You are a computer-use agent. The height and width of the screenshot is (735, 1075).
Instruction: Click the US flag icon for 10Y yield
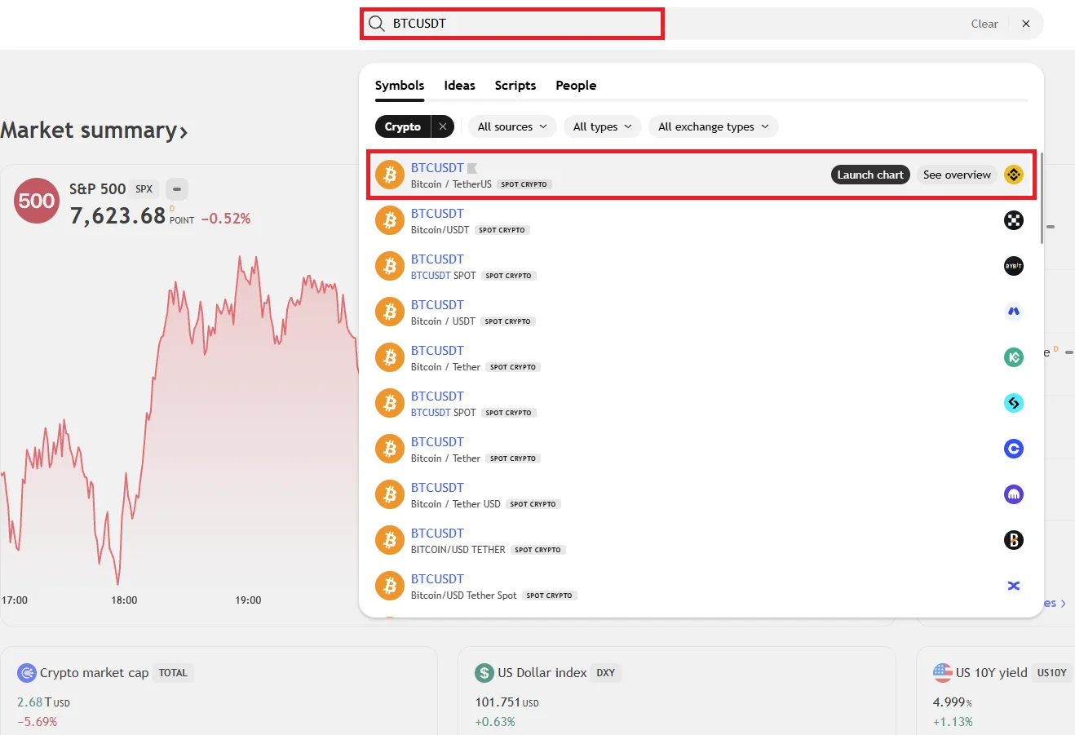point(943,673)
